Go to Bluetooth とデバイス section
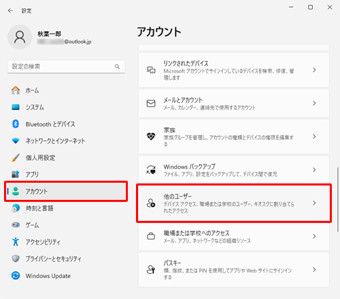This screenshot has height=299, width=340. point(66,124)
